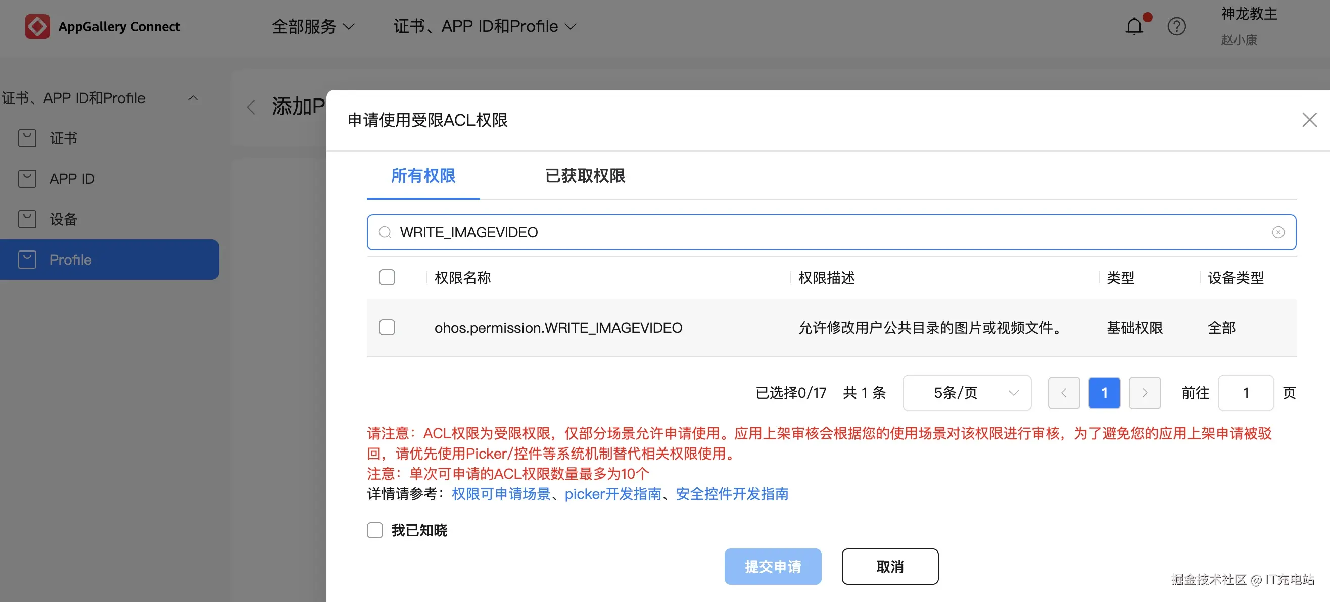This screenshot has width=1330, height=602.
Task: Click the APP ID sidebar icon
Action: (x=27, y=179)
